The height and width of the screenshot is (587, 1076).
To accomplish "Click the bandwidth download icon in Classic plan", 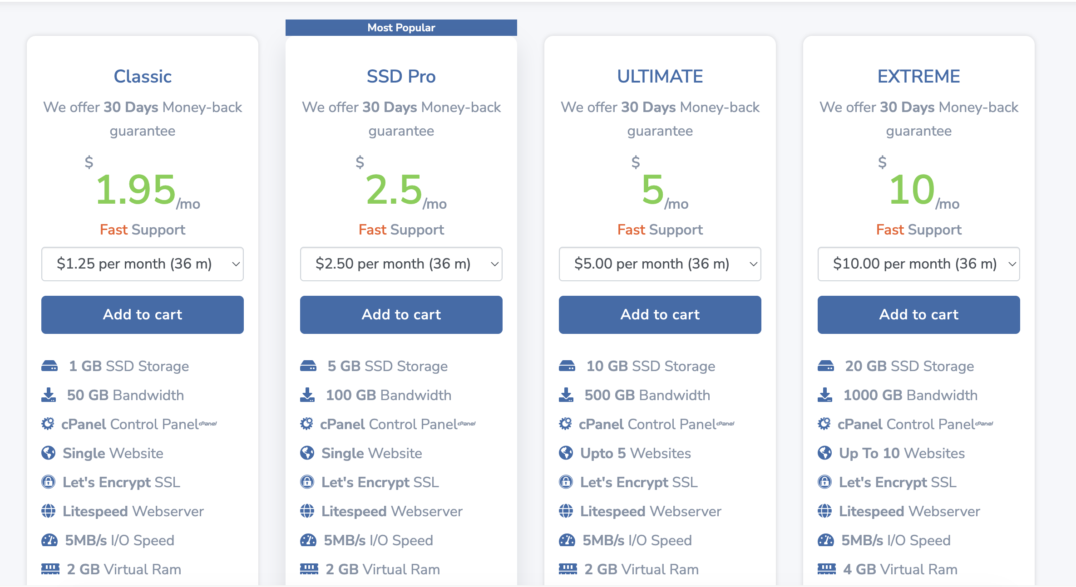I will click(49, 395).
